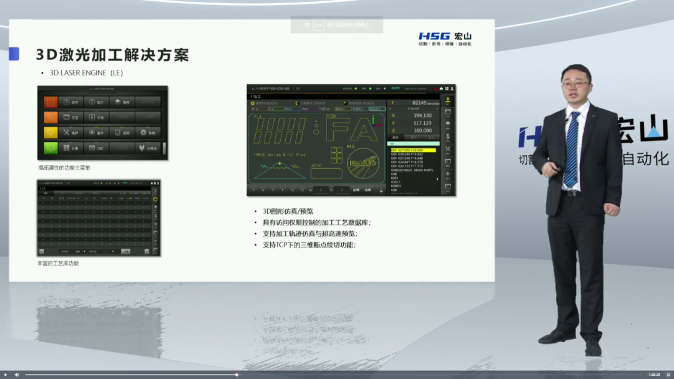Open the 工艺 tile in the main menu

(x=71, y=117)
